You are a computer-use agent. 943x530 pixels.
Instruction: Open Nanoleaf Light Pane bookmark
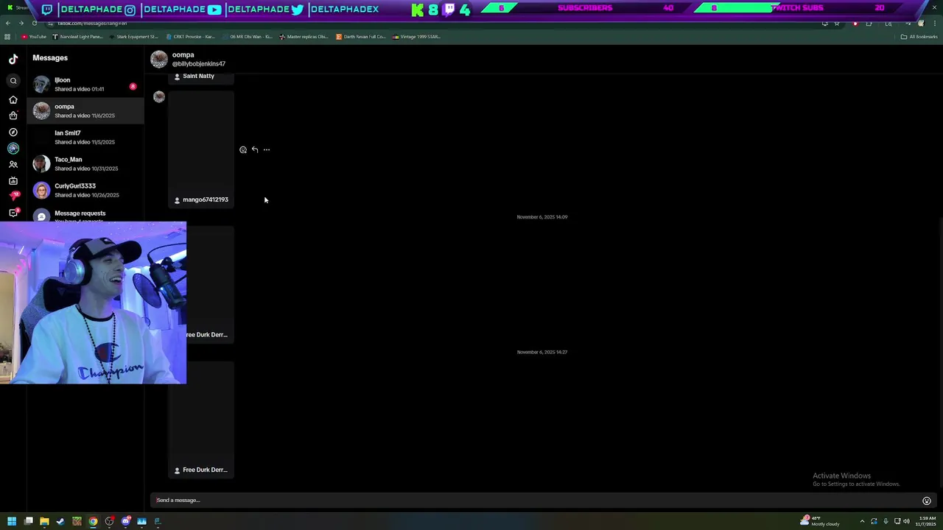point(78,37)
